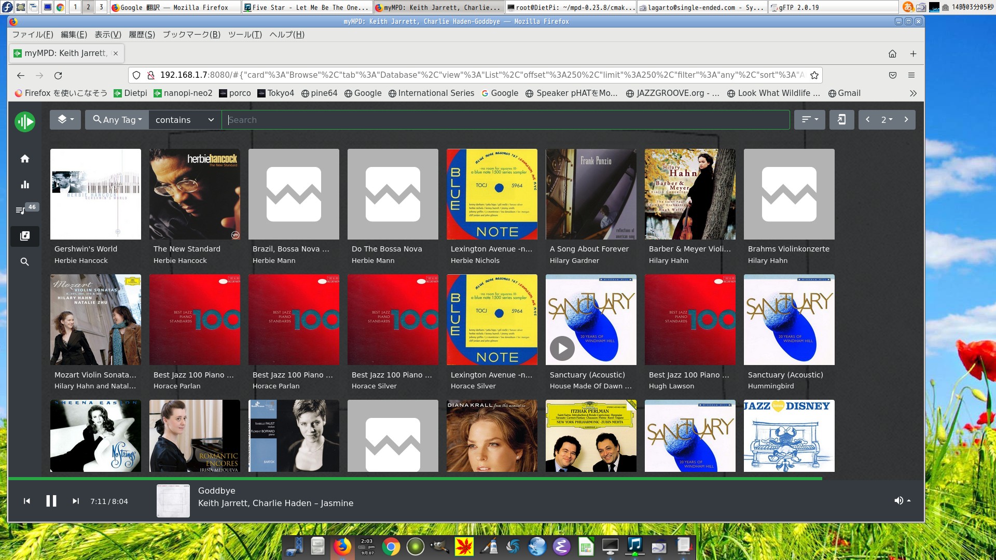
Task: Go to the previous track
Action: [x=27, y=501]
